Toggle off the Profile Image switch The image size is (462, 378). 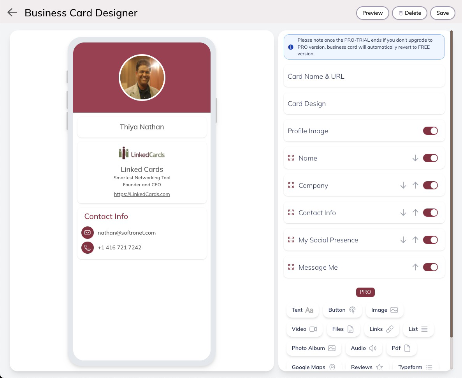click(x=430, y=131)
